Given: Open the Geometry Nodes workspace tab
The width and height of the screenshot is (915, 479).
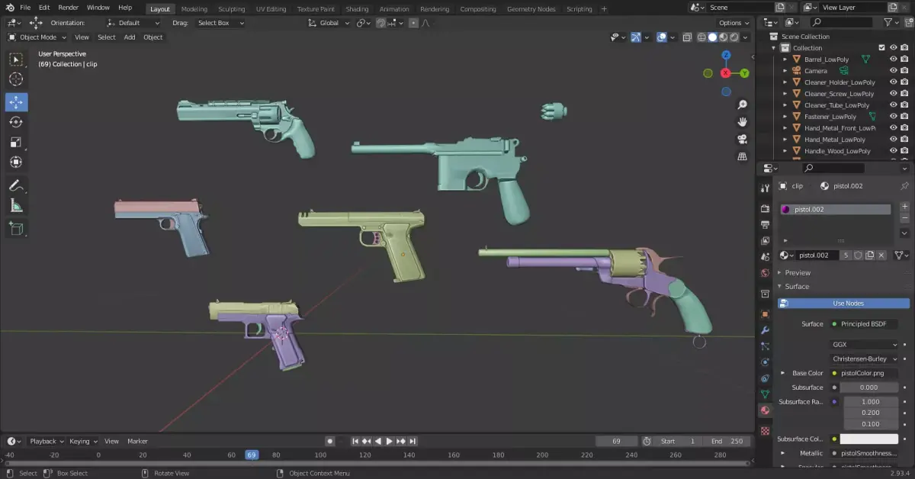Looking at the screenshot, I should tap(531, 9).
